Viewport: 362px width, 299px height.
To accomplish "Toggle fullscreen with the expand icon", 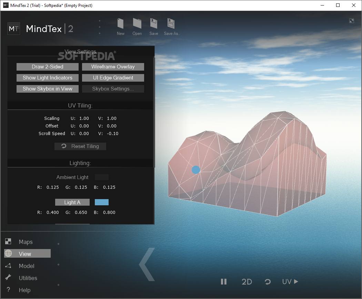I will coord(351,21).
